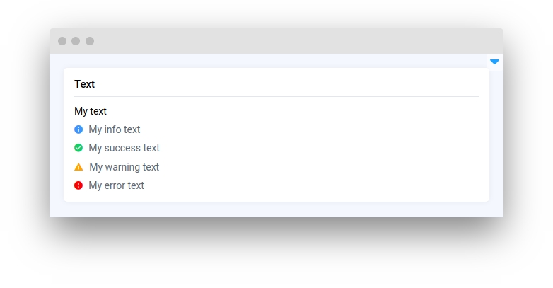Click the "My success text" label
This screenshot has width=553, height=288.
[x=124, y=148]
